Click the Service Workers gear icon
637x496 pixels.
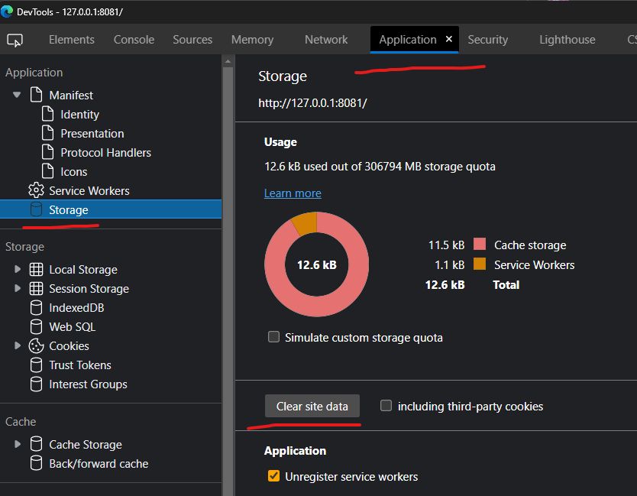[x=36, y=190]
